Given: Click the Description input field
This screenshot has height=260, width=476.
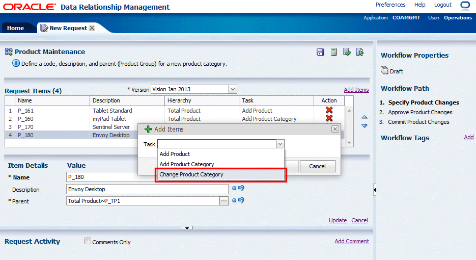Looking at the screenshot, I should click(x=148, y=189).
